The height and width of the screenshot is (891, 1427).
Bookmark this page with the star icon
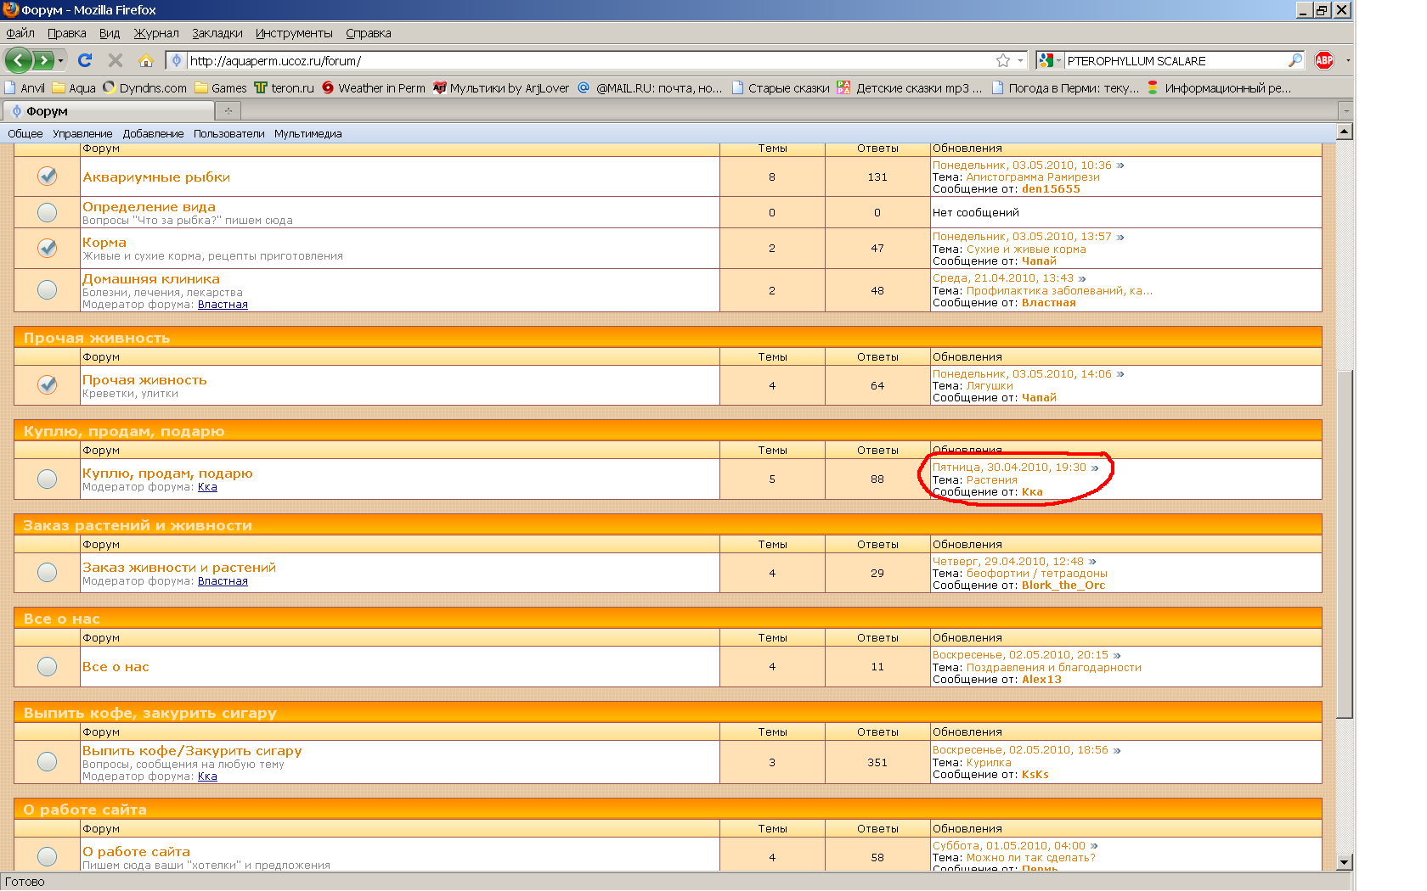click(x=1003, y=60)
